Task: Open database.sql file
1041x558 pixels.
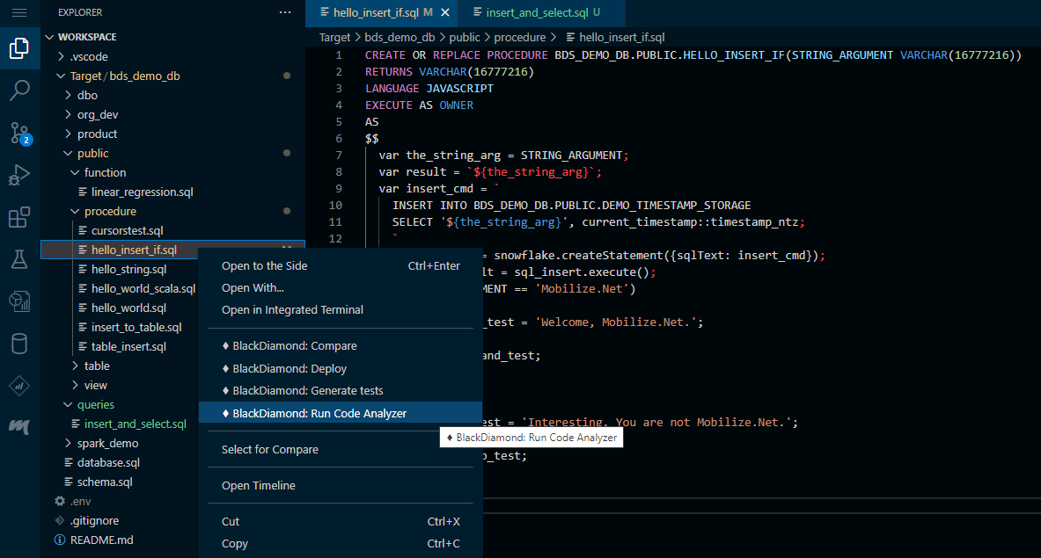Action: (108, 462)
